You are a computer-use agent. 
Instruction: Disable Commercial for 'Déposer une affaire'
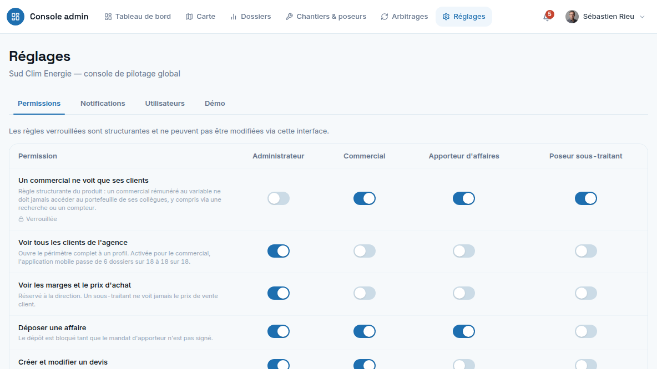pos(365,331)
